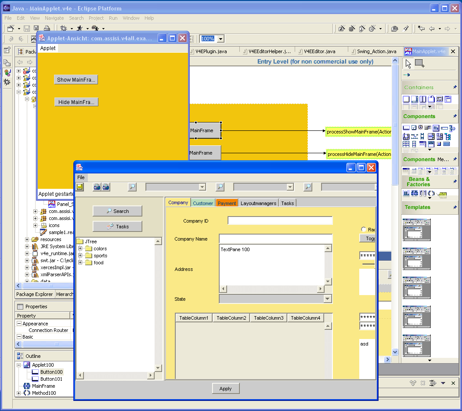Screen dimensions: 462x411
Task: Click the yellow save icon in MainFrame toolbar
Action: click(79, 187)
